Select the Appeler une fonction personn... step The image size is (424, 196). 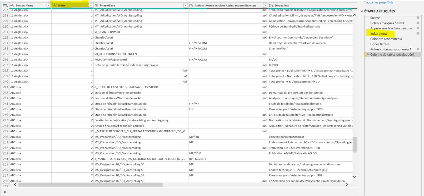coord(392,28)
